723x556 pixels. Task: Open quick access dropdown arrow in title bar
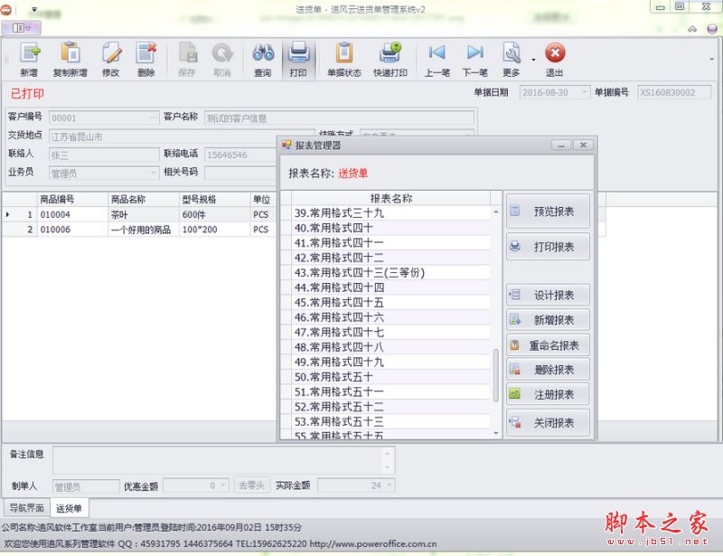pos(34,9)
